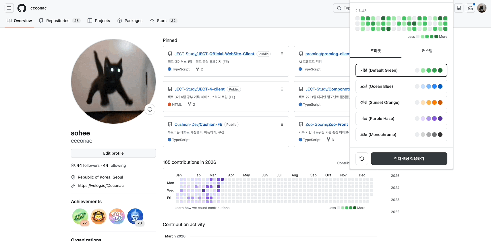Open the Cushion-Dev/Cushion-FE repository link
Screen dimensions: 491x241
[x=198, y=125]
